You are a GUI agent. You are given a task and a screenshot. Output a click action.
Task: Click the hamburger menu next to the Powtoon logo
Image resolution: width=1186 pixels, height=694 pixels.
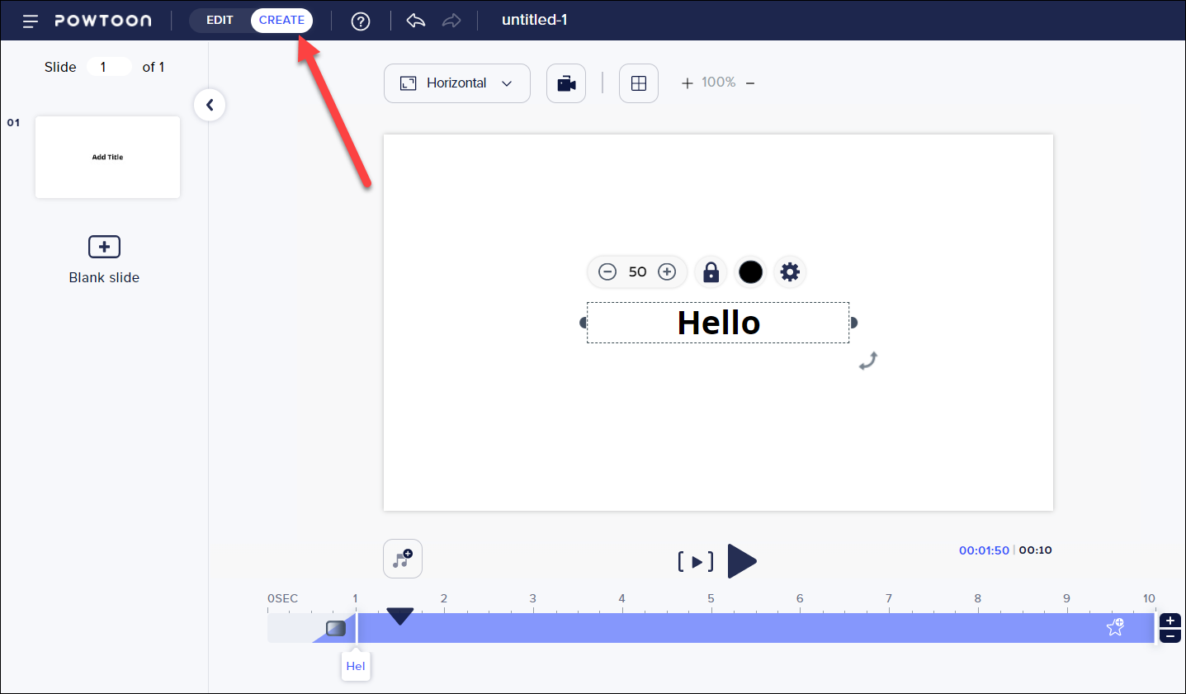coord(31,21)
